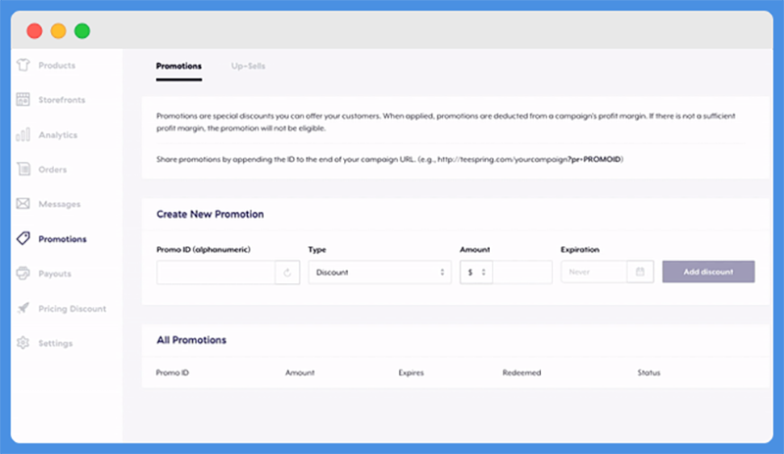The height and width of the screenshot is (454, 784).
Task: Open the Type dropdown showing Discount
Action: coord(379,273)
